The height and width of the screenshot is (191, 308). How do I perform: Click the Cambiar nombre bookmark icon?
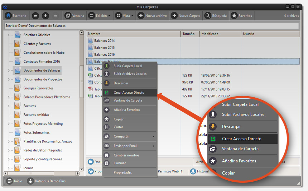click(x=106, y=155)
